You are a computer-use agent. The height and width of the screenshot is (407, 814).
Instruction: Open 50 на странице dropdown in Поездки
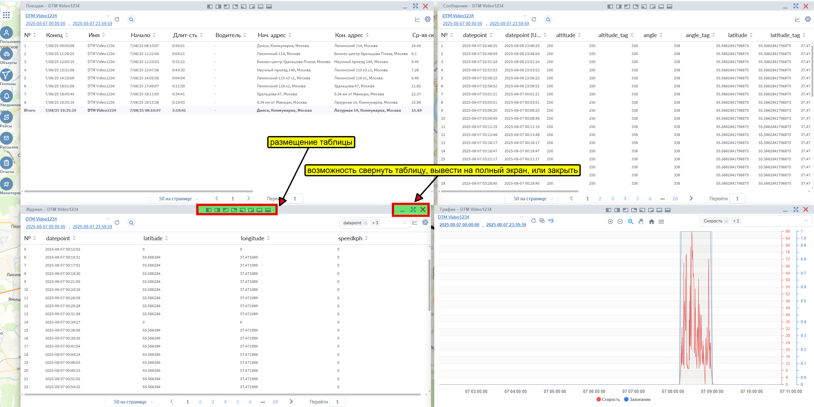pyautogui.click(x=176, y=199)
